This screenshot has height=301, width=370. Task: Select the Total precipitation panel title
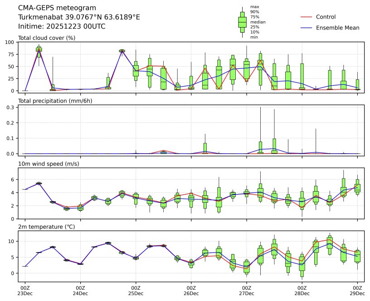click(x=55, y=101)
